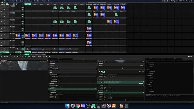The height and width of the screenshot is (109, 194).
Task: Open the clip Blend Mode Layer Determined dropdown
Action: 108,91
